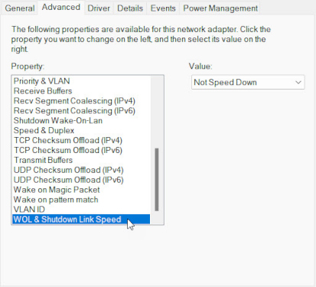Select TCP Checksum Offload (IPv4)
The image size is (316, 287).
point(82,141)
